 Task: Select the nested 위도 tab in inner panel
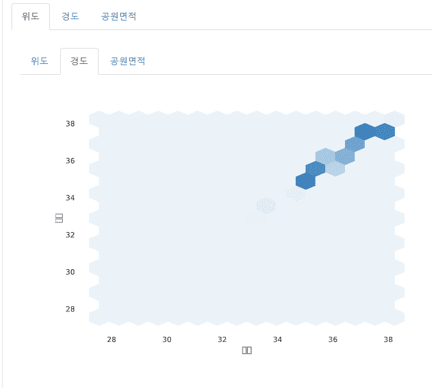(40, 61)
